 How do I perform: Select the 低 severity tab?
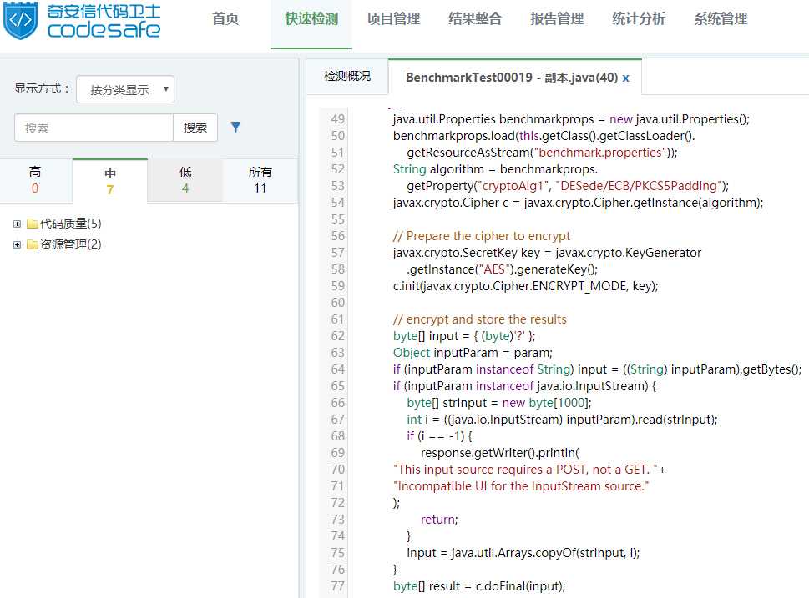185,180
